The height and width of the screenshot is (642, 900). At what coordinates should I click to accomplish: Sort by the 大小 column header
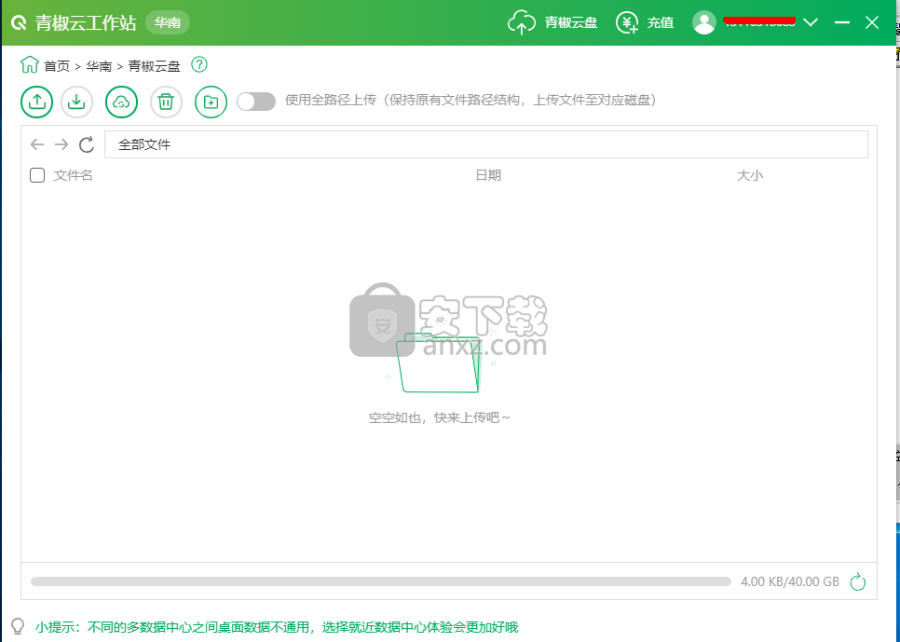[x=750, y=175]
